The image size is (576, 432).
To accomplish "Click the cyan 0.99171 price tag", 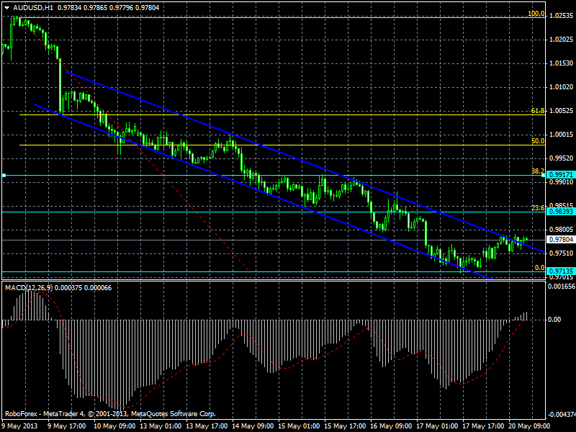I will click(x=561, y=175).
